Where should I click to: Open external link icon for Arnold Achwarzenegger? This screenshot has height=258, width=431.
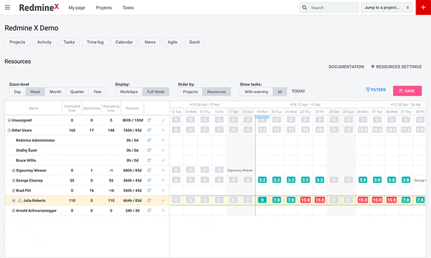pos(149,210)
